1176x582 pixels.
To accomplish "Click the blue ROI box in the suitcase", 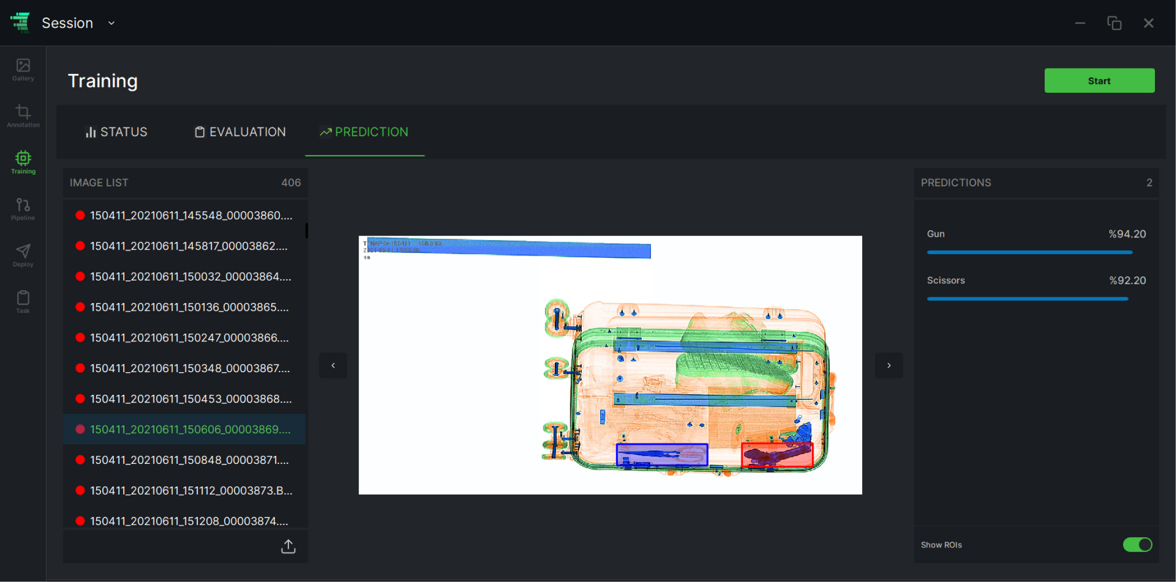I will pyautogui.click(x=662, y=455).
